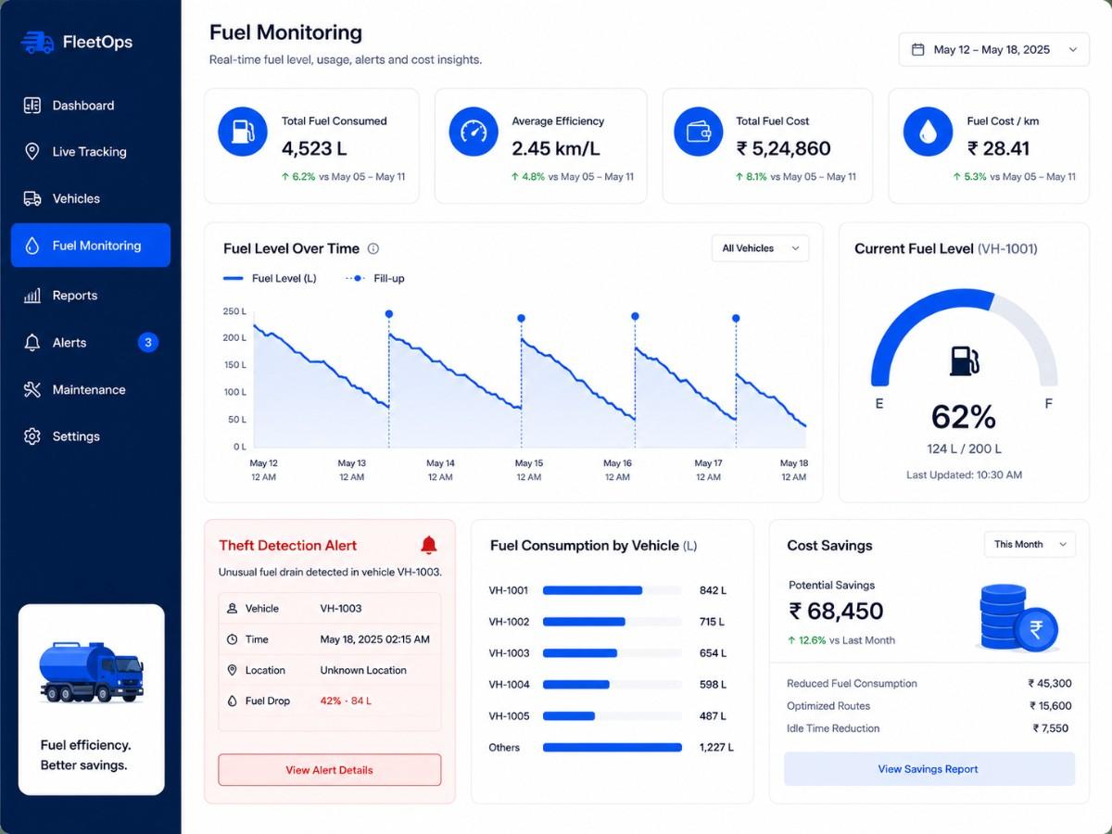Screen dimensions: 1112x834
Task: Click the ₹ 68,450 potential savings value
Action: coord(836,612)
